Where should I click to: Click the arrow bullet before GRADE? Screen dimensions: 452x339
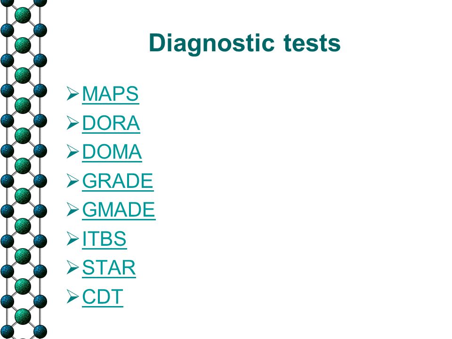(x=73, y=181)
